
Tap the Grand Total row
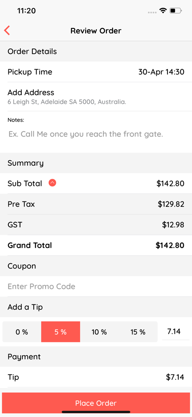pos(96,245)
